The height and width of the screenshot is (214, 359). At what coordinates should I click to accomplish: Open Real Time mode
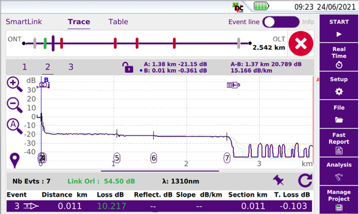coord(339,57)
